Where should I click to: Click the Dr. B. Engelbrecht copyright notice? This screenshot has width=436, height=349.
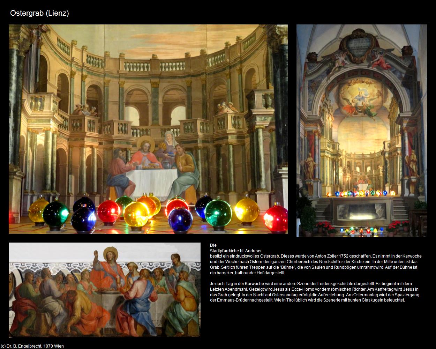coord(32,346)
